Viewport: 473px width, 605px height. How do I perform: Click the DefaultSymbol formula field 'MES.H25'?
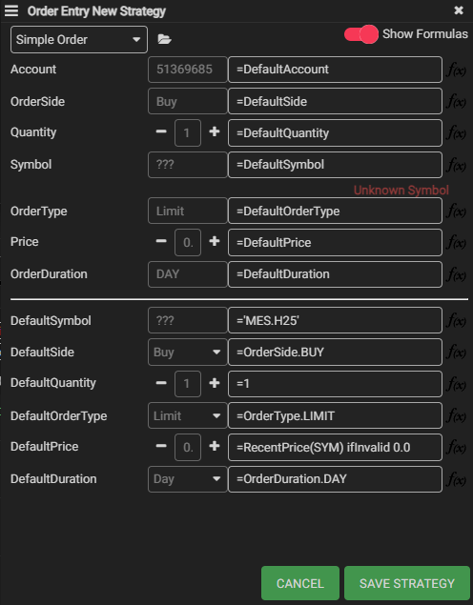(x=335, y=320)
